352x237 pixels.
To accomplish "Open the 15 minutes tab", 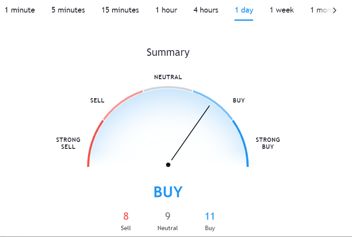I will coord(120,10).
